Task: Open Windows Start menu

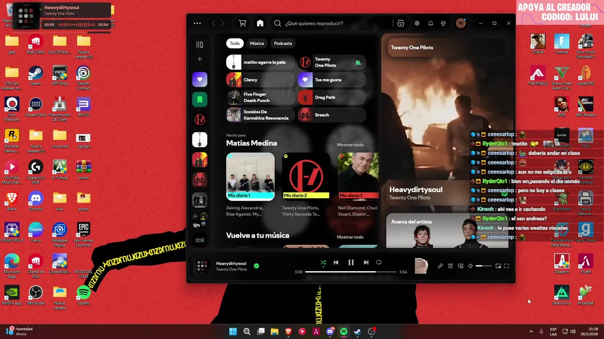Action: 233,331
